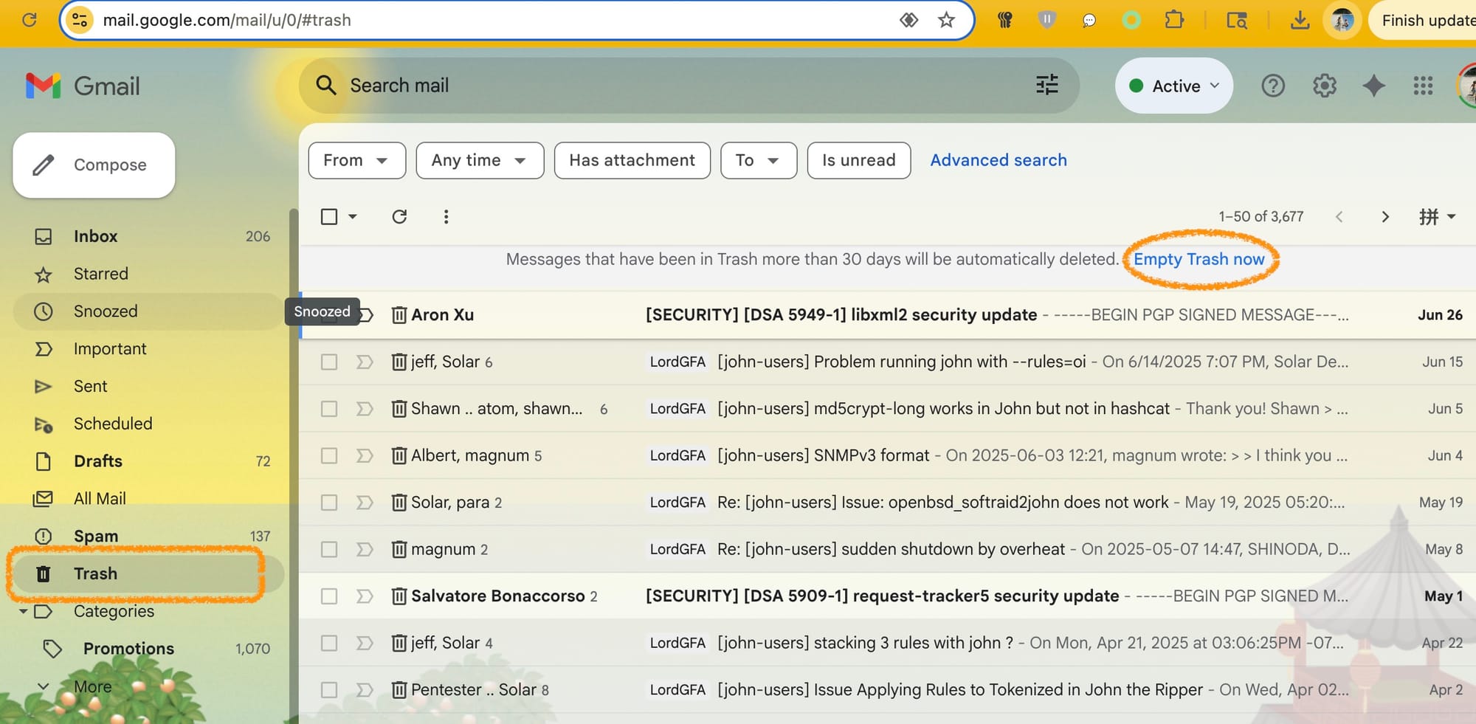1476x724 pixels.
Task: Mark Salvatore Bonaccorso thread important
Action: tap(365, 596)
